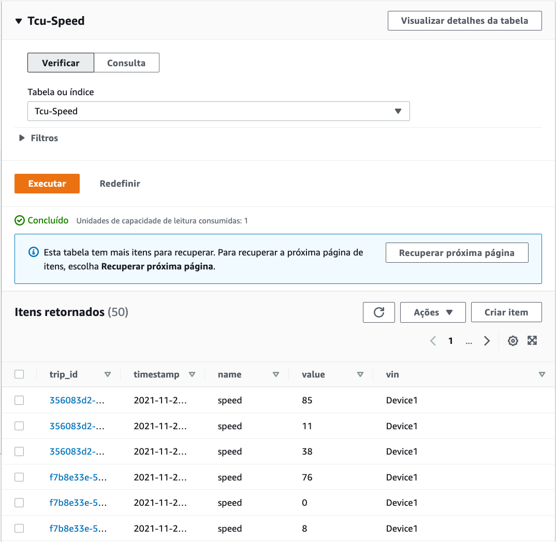Image resolution: width=556 pixels, height=542 pixels.
Task: Sort by the timestamp column arrow
Action: pos(192,374)
